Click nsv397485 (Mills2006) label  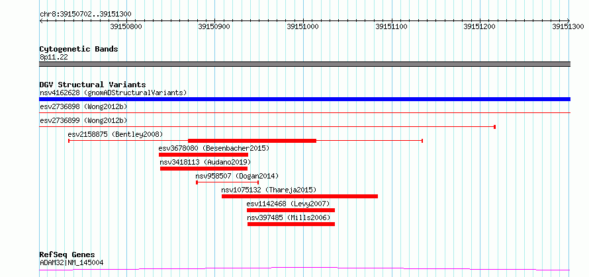pyautogui.click(x=289, y=218)
